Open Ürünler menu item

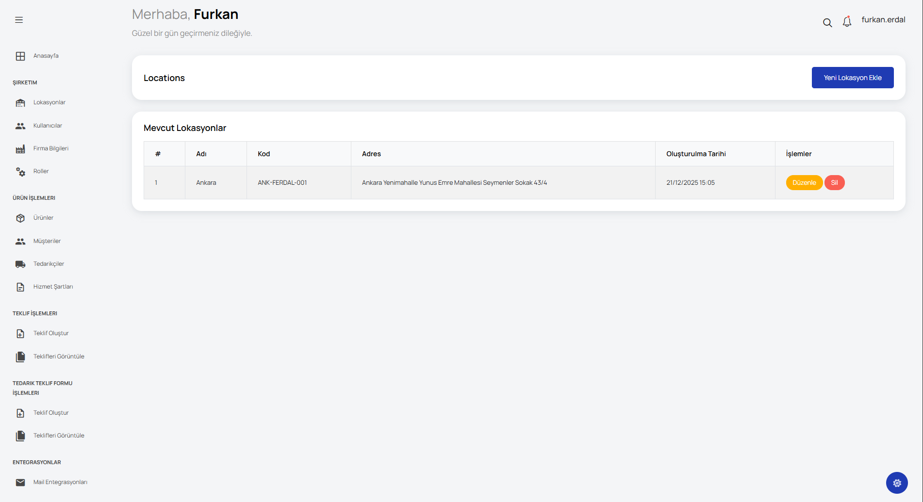(43, 218)
